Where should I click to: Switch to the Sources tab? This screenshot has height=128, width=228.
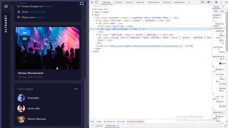pos(129,2)
